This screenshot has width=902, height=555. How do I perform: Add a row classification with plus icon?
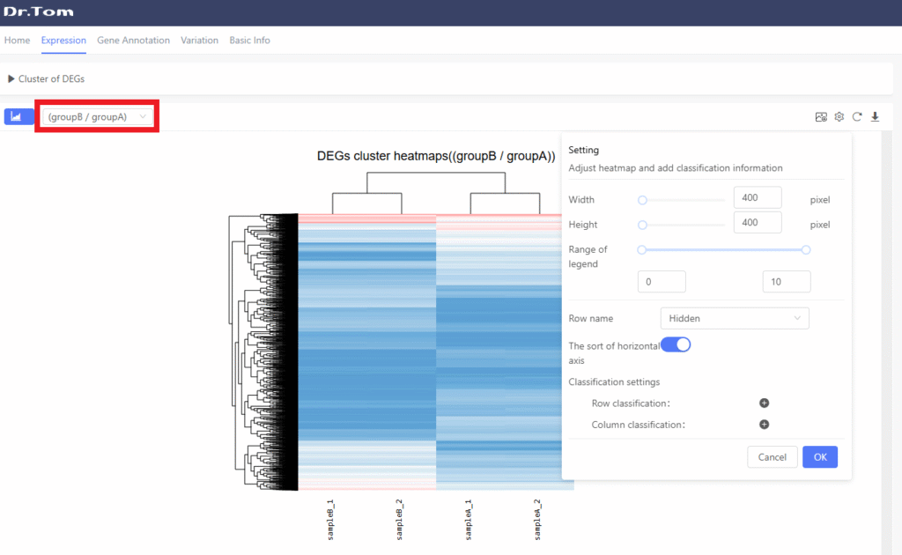[x=764, y=403]
